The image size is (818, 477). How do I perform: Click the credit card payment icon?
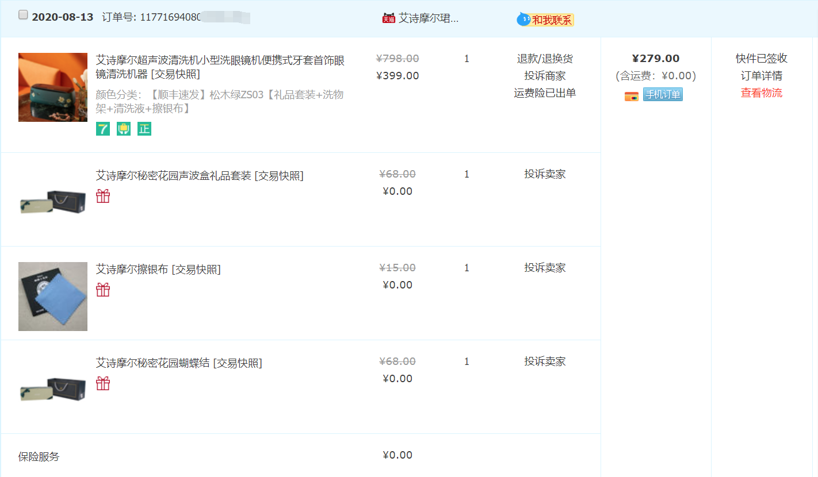[x=632, y=97]
